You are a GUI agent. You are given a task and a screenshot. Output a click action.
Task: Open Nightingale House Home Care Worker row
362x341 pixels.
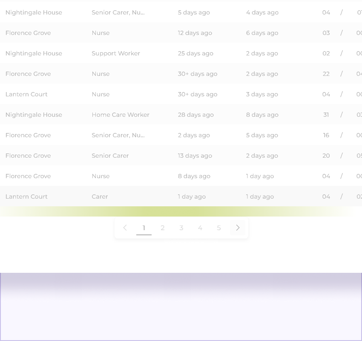[181, 115]
